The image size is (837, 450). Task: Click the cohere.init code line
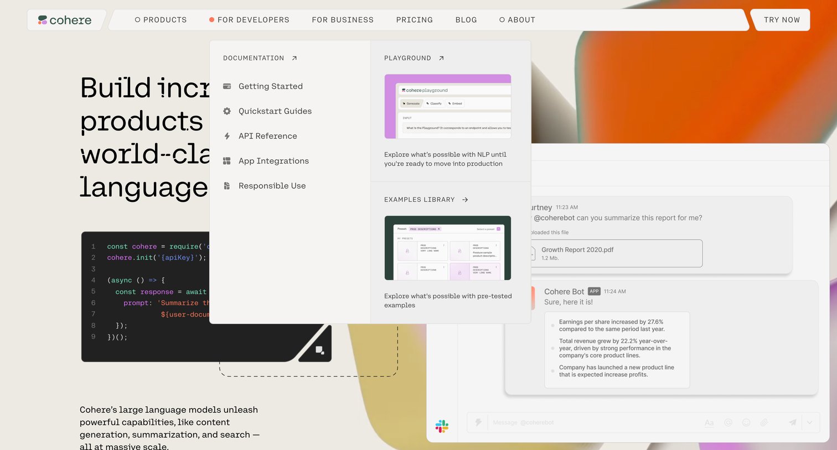pos(157,258)
